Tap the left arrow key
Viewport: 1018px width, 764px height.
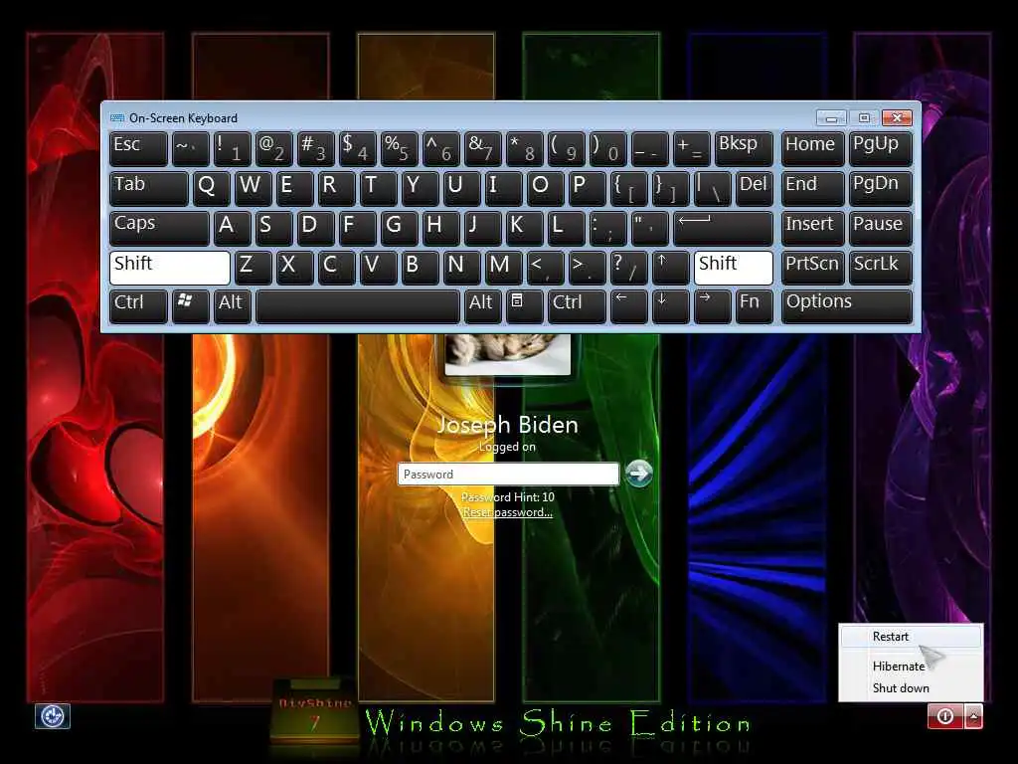628,306
